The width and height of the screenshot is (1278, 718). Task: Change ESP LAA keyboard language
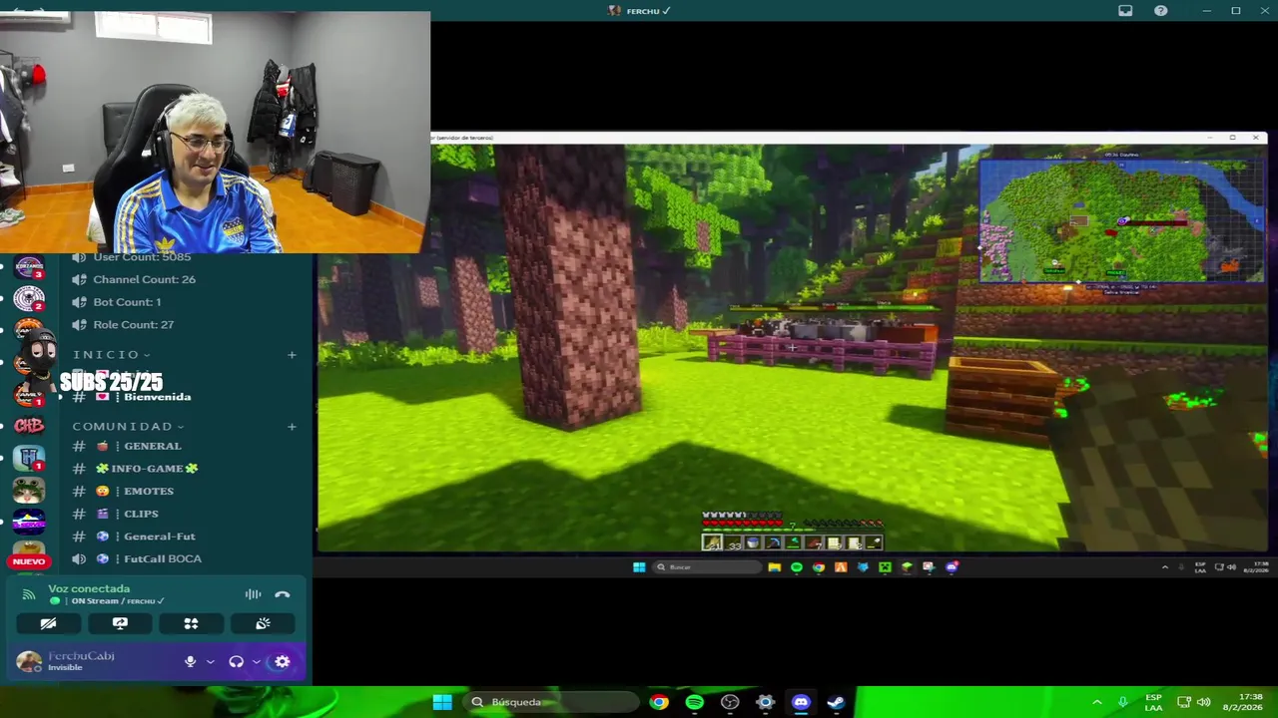tap(1153, 702)
